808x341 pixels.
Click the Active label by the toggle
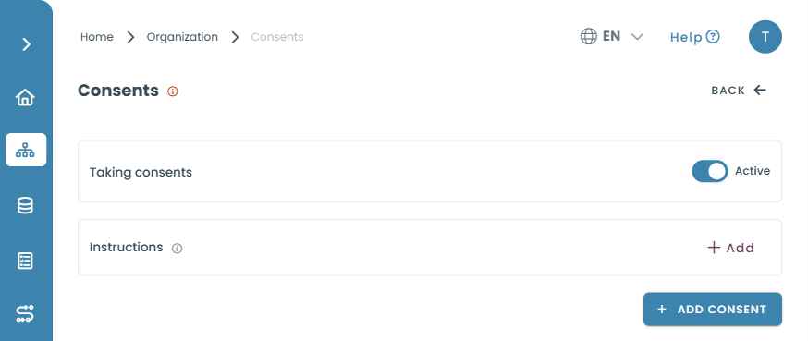pyautogui.click(x=753, y=171)
